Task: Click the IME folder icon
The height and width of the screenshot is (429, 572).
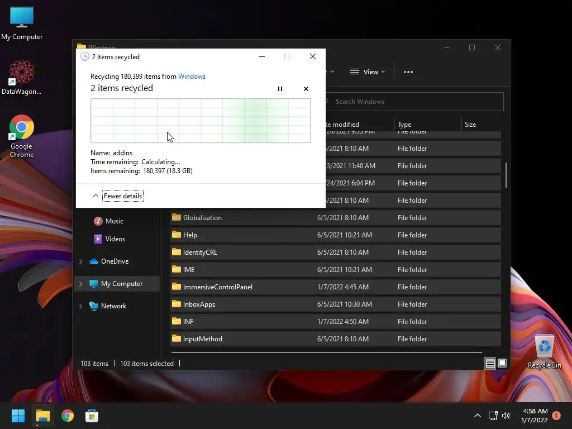Action: click(x=177, y=269)
